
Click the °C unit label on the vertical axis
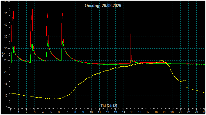3,54
